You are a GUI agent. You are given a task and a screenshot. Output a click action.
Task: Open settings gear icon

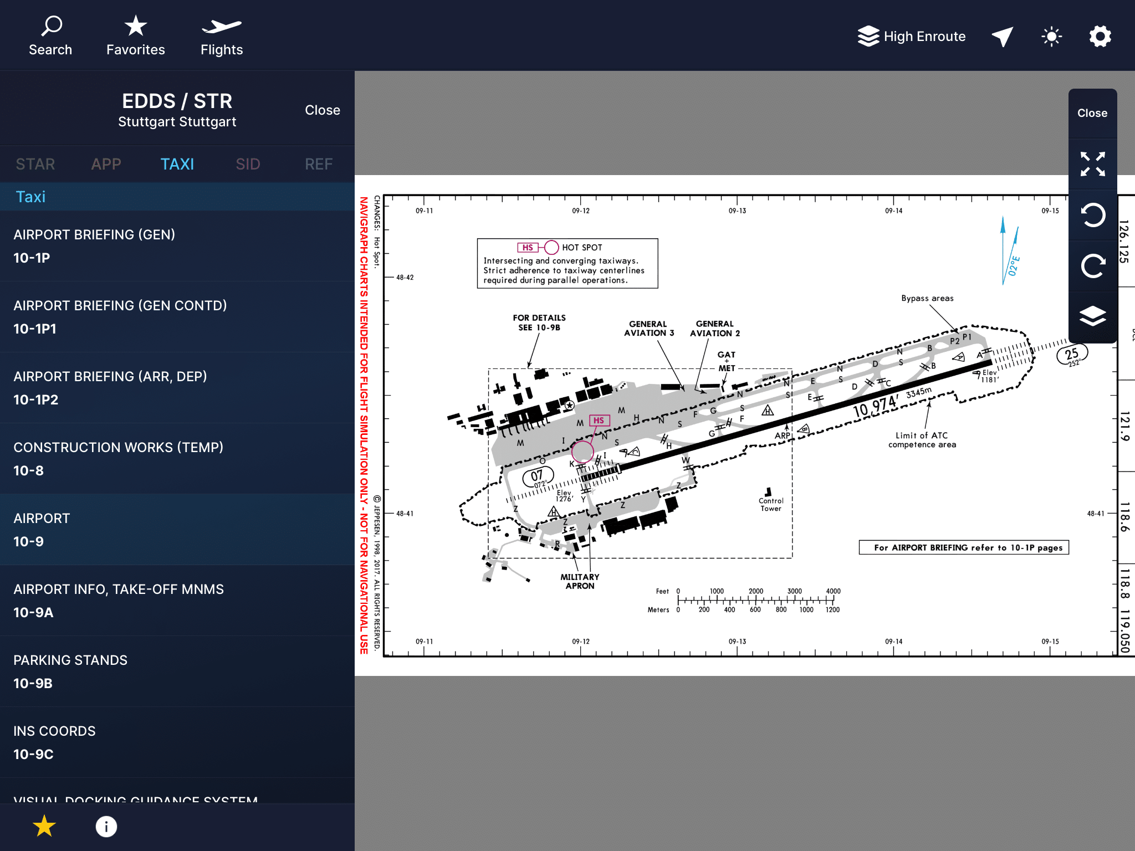click(x=1100, y=37)
